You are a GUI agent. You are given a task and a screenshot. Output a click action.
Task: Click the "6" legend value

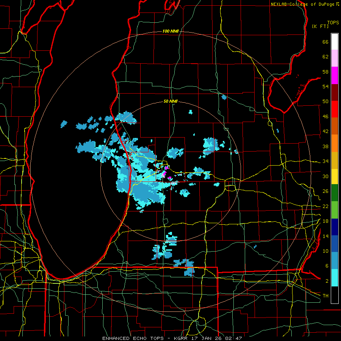(x=327, y=266)
